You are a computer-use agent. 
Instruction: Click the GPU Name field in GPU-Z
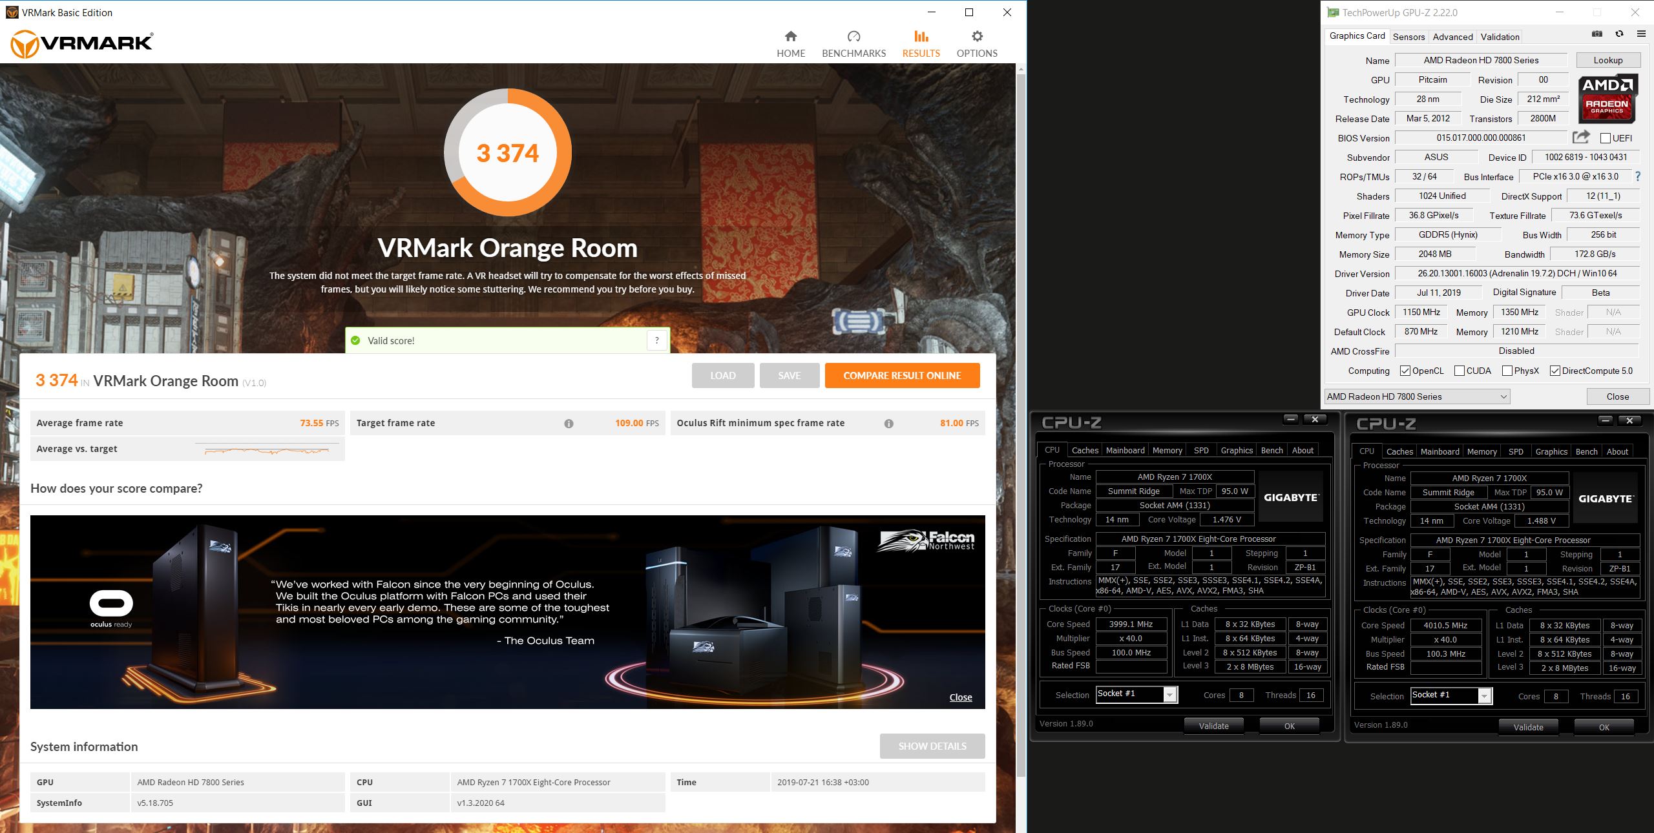coord(1481,60)
